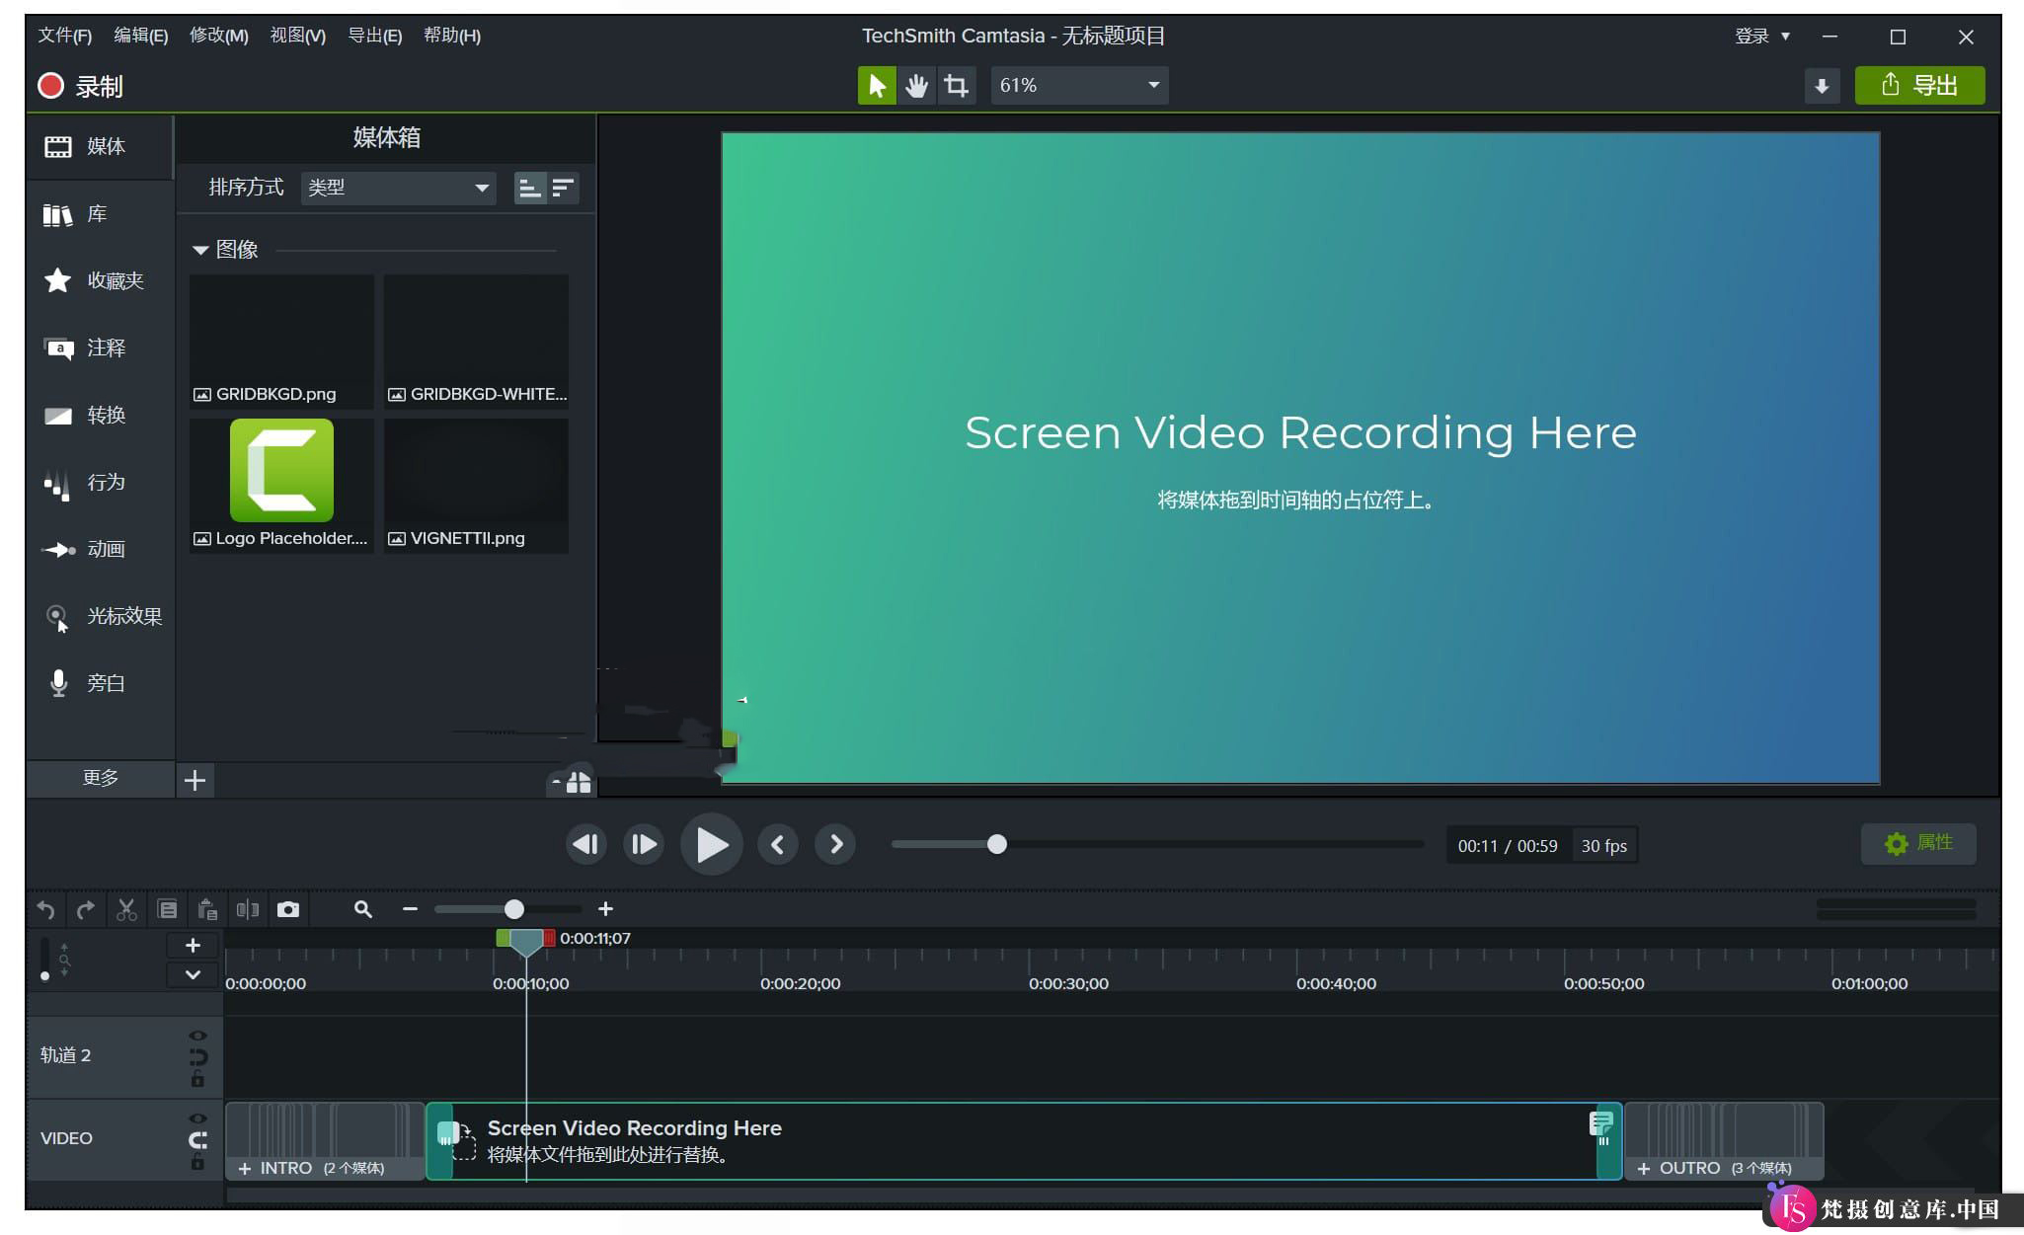Click the play button

(712, 845)
